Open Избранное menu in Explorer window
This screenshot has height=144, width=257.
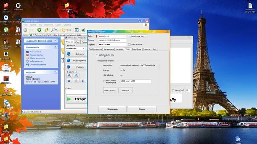coord(48,25)
